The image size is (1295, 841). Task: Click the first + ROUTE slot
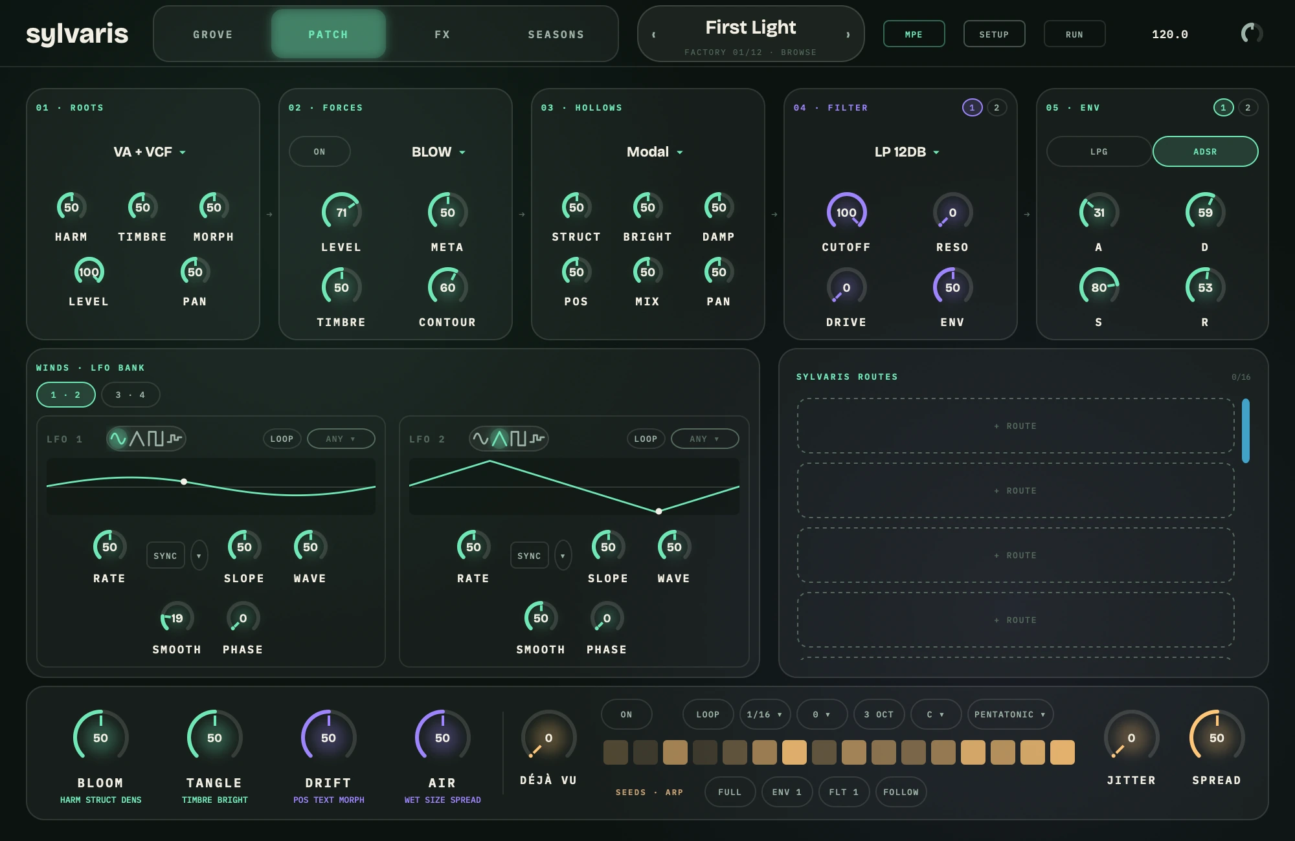click(x=1015, y=426)
